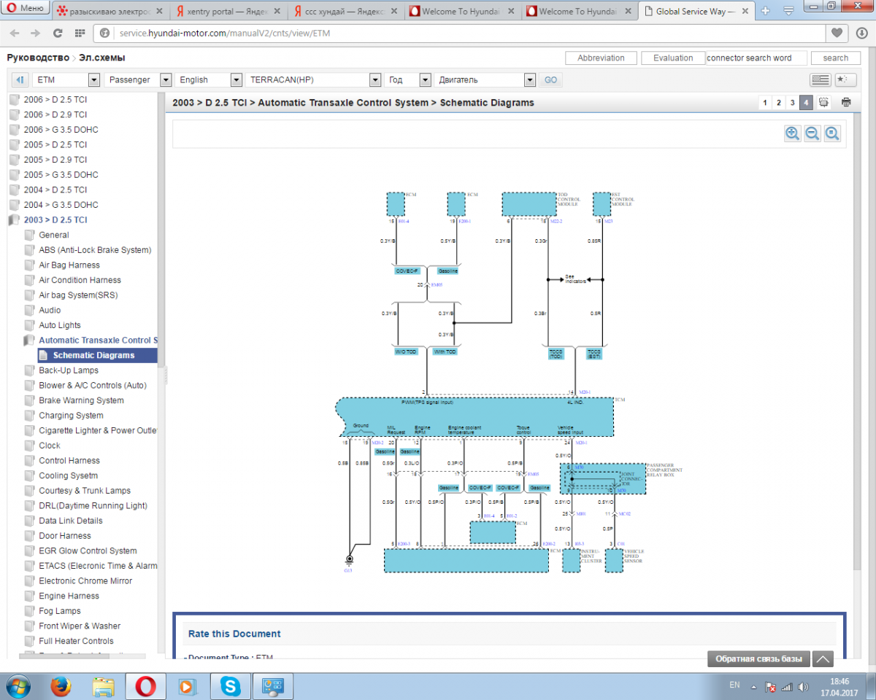Print the schematic diagram page
Viewport: 876px width, 700px height.
[x=846, y=103]
